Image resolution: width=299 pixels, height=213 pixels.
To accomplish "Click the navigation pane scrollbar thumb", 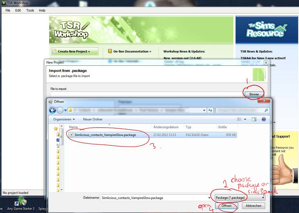I will (x=61, y=137).
